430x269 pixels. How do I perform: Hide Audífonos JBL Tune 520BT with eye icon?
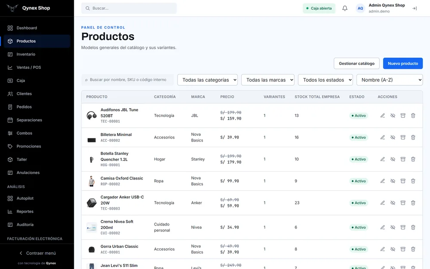pos(393,115)
